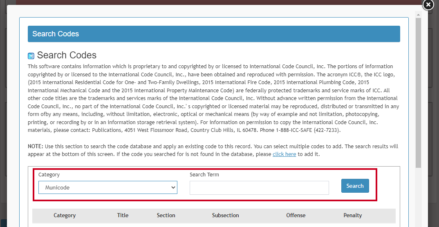Click into the Search Term field
Image resolution: width=439 pixels, height=227 pixels.
click(x=259, y=188)
